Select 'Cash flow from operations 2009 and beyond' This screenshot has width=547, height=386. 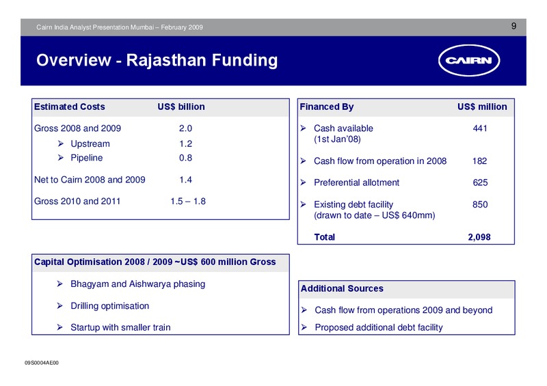[403, 310]
